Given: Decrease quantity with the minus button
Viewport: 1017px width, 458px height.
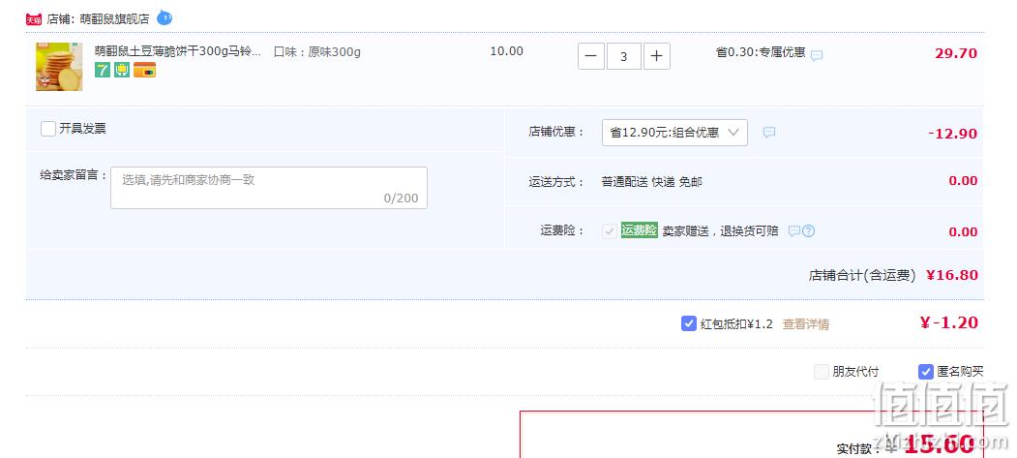Looking at the screenshot, I should (x=591, y=56).
